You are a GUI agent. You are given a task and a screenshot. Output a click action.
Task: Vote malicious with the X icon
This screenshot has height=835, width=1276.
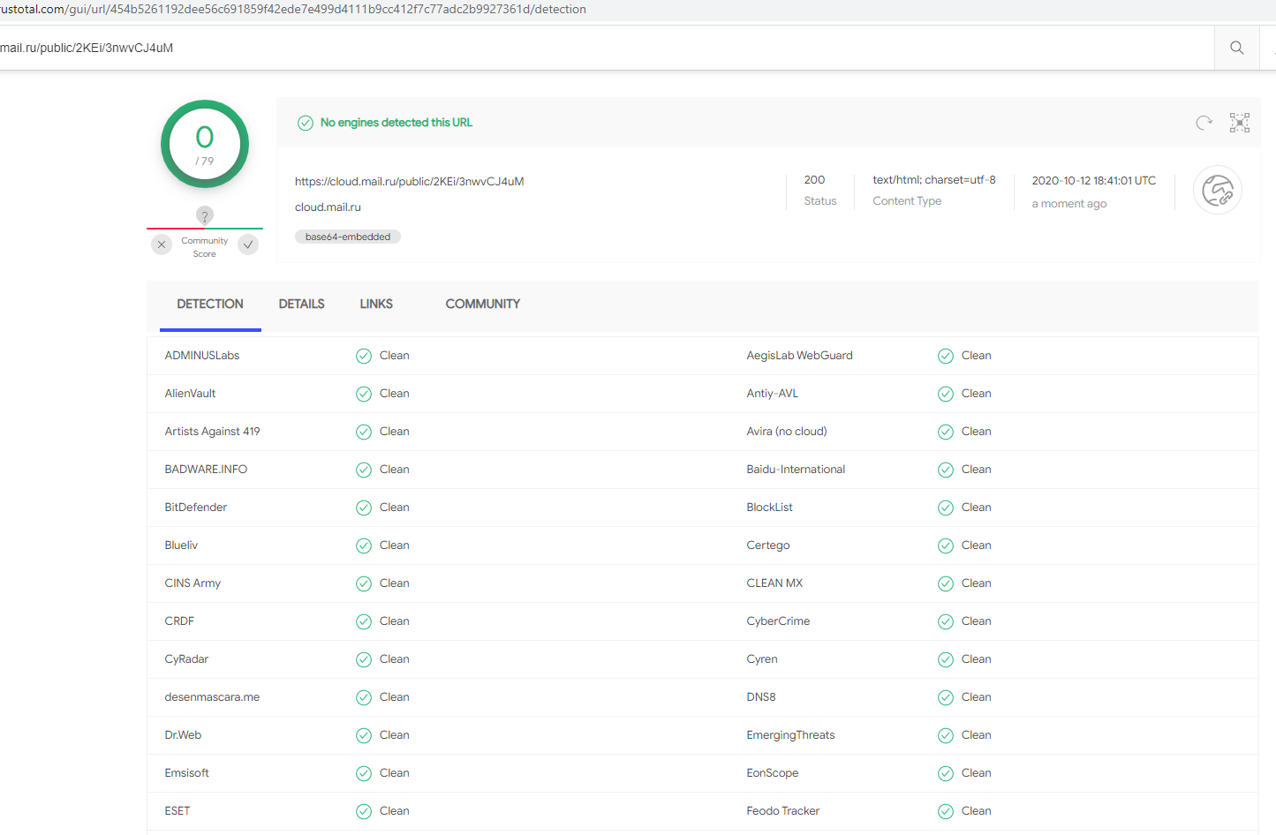pos(162,244)
